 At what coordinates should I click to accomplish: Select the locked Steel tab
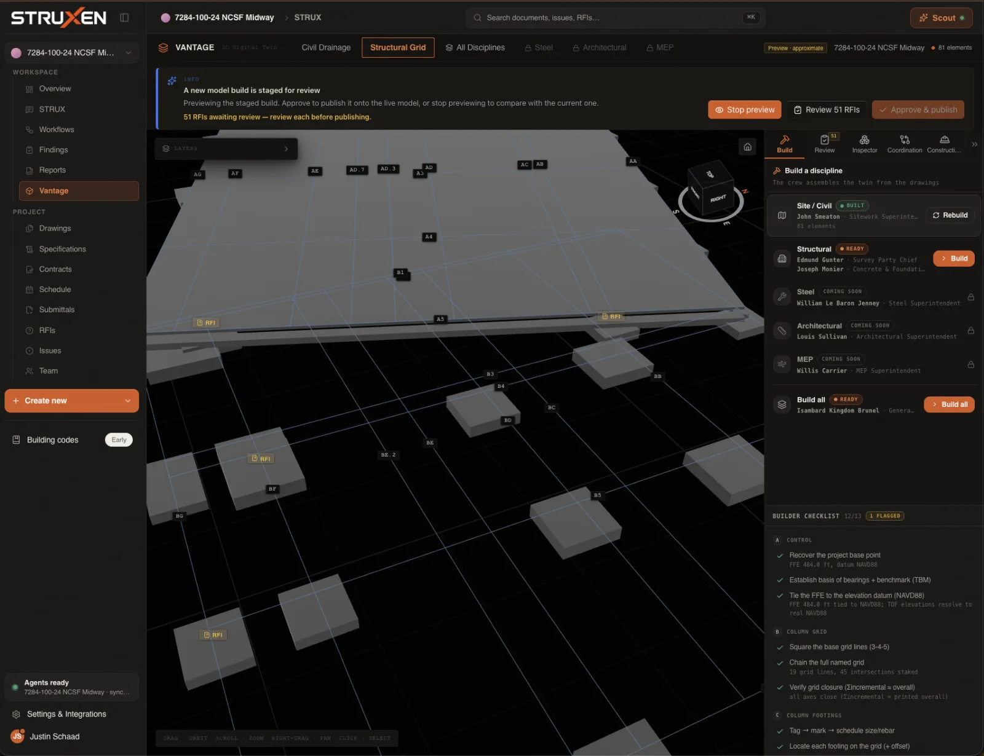pos(539,47)
